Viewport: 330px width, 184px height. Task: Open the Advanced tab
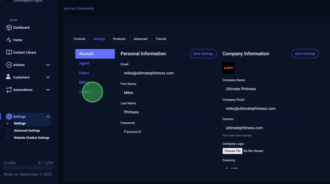140,39
